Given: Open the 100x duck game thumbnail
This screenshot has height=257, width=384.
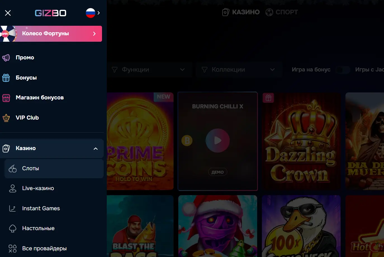Looking at the screenshot, I should (301, 226).
